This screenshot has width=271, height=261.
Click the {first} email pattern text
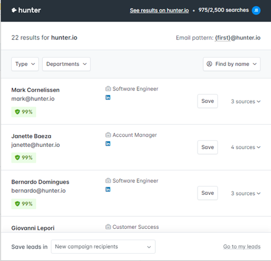(222, 38)
